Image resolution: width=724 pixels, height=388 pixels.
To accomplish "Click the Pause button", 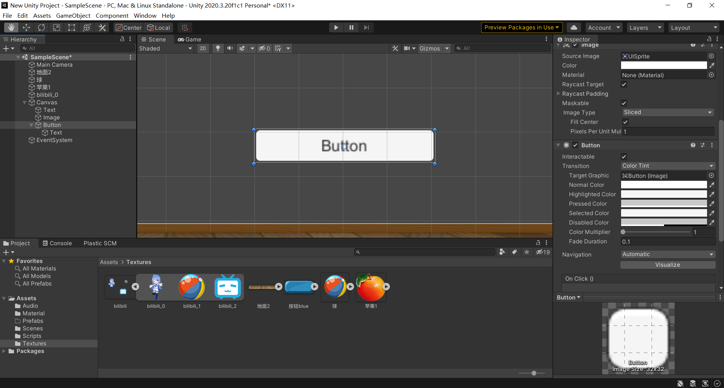I will (x=351, y=27).
